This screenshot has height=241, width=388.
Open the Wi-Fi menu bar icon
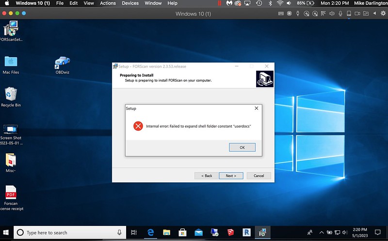coord(280,3)
